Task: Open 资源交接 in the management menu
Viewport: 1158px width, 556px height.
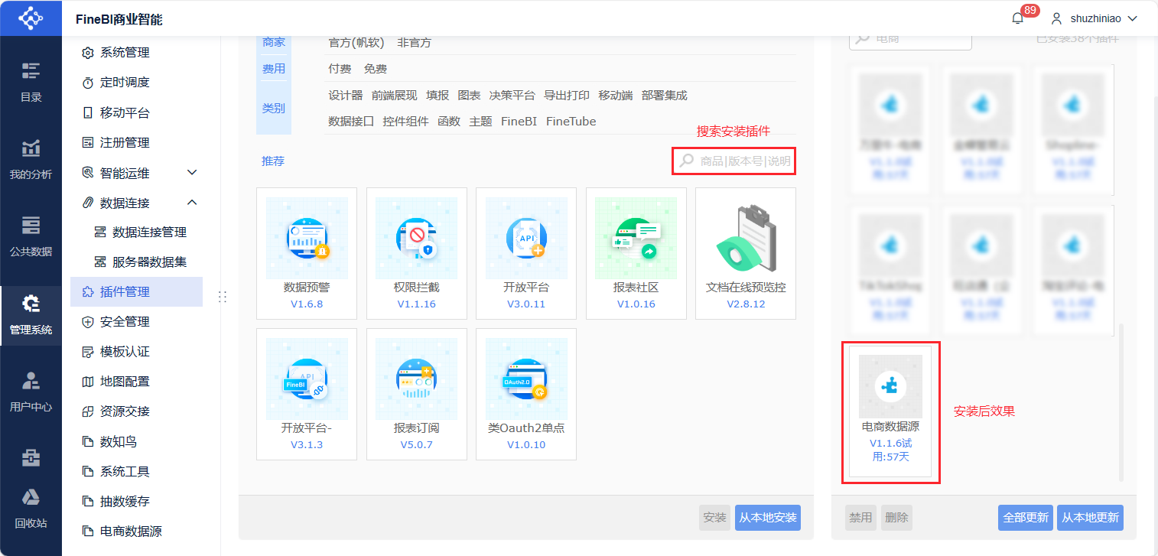Action: [136, 411]
